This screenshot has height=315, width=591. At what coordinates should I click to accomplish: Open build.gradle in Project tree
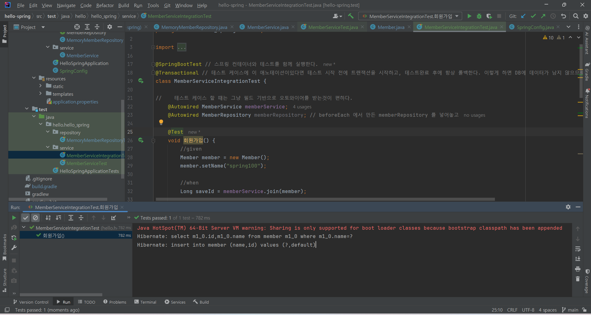coord(44,186)
